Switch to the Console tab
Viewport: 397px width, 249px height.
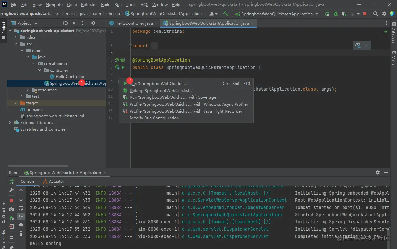(28, 181)
